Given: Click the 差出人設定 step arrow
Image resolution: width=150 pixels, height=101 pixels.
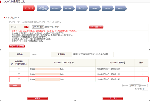Looking at the screenshot, I should click(x=56, y=8).
